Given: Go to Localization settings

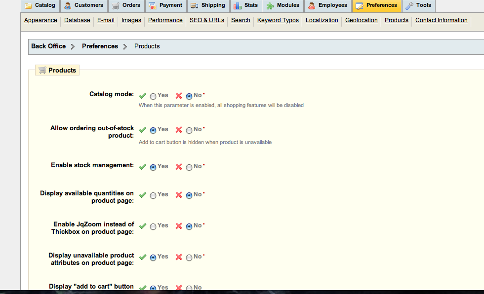Looking at the screenshot, I should [322, 20].
